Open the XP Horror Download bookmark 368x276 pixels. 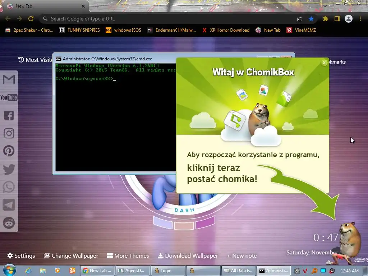pyautogui.click(x=226, y=30)
